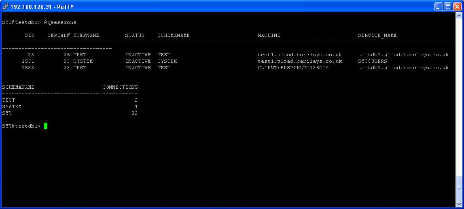This screenshot has height=209, width=464.
Task: Click SID 1531 in the sessions list
Action: click(x=28, y=61)
